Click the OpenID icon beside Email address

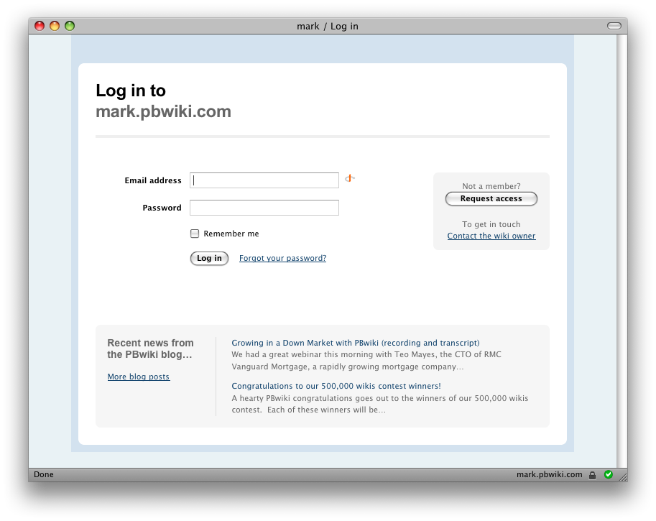tap(349, 178)
